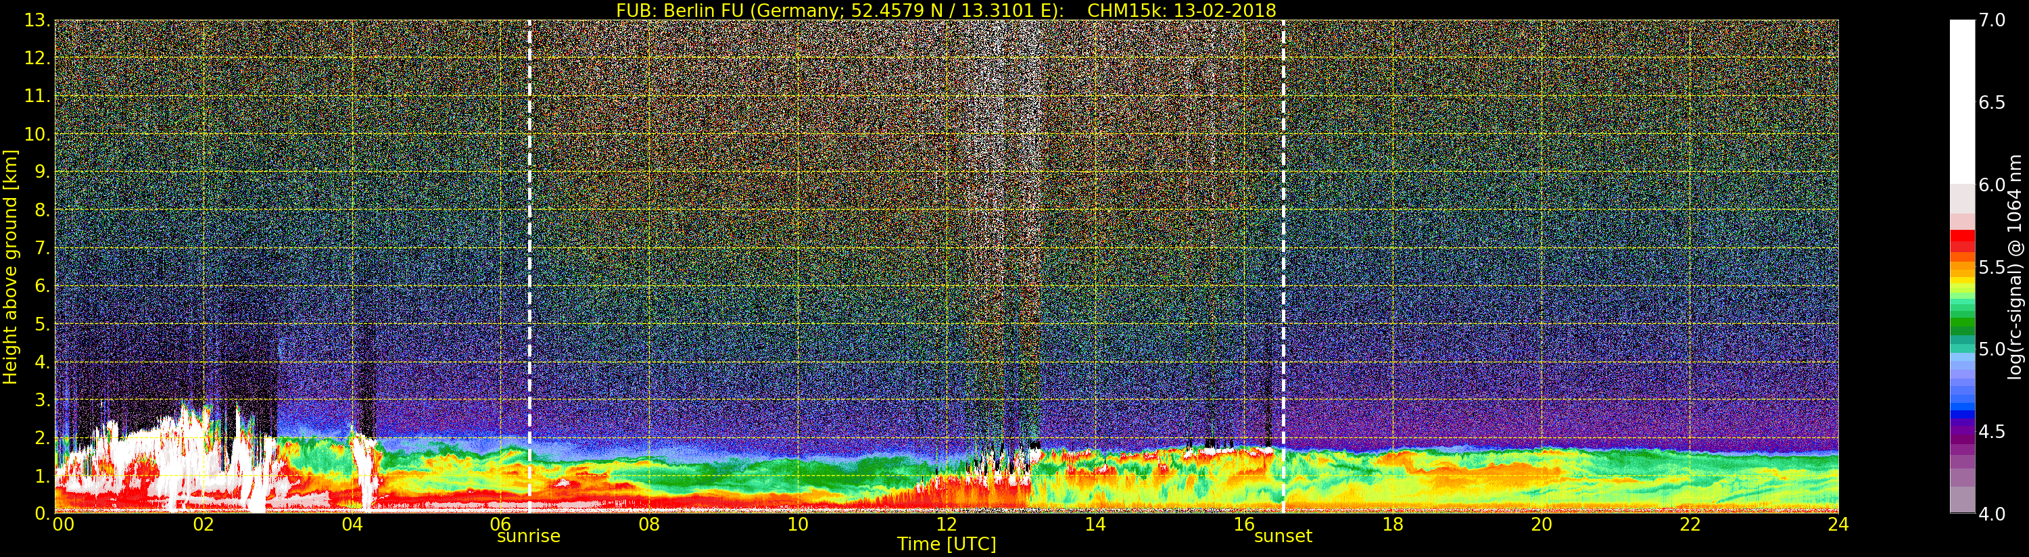Click the time axis tick label 14
Screen dimensions: 2029x557
1095,524
